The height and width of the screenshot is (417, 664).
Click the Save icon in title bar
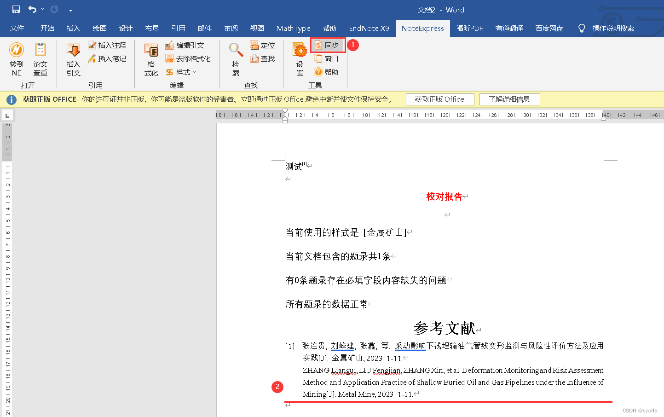click(16, 9)
